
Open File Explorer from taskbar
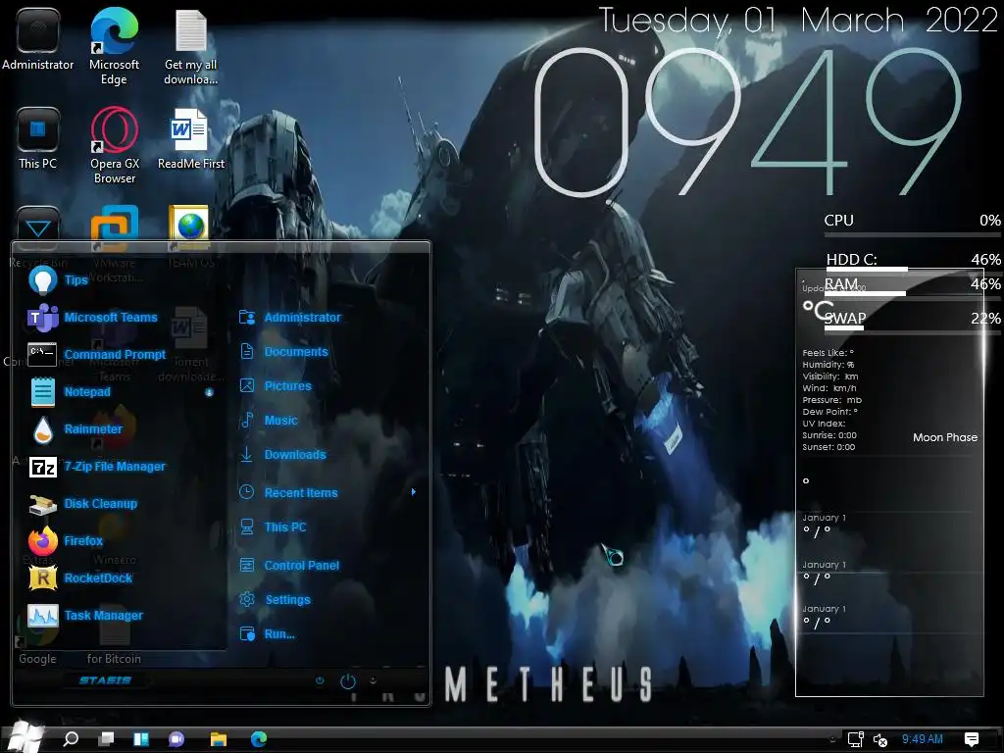(219, 739)
